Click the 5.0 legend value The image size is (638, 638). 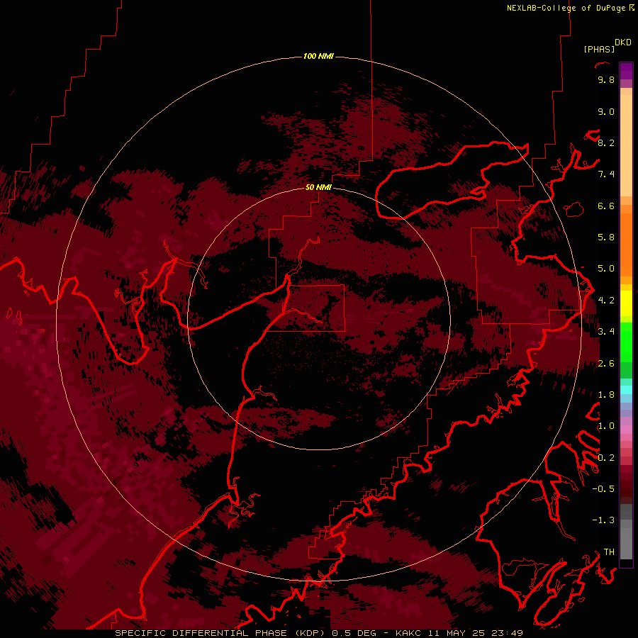pos(606,269)
